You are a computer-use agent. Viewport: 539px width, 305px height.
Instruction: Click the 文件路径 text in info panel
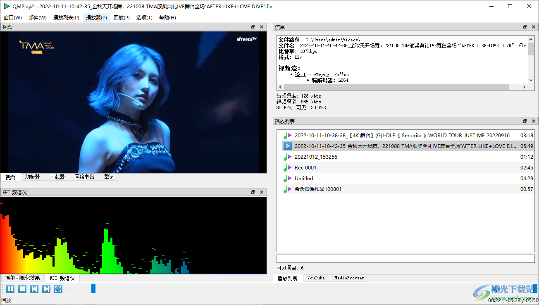(x=290, y=40)
